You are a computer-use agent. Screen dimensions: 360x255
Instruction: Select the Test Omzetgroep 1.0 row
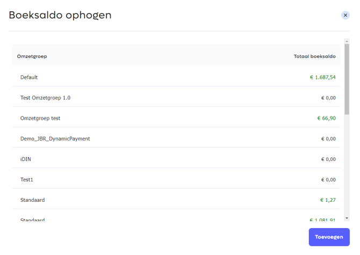[176, 98]
